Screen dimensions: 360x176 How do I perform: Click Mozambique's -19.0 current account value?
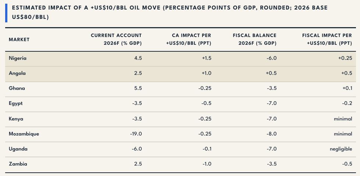pos(136,134)
